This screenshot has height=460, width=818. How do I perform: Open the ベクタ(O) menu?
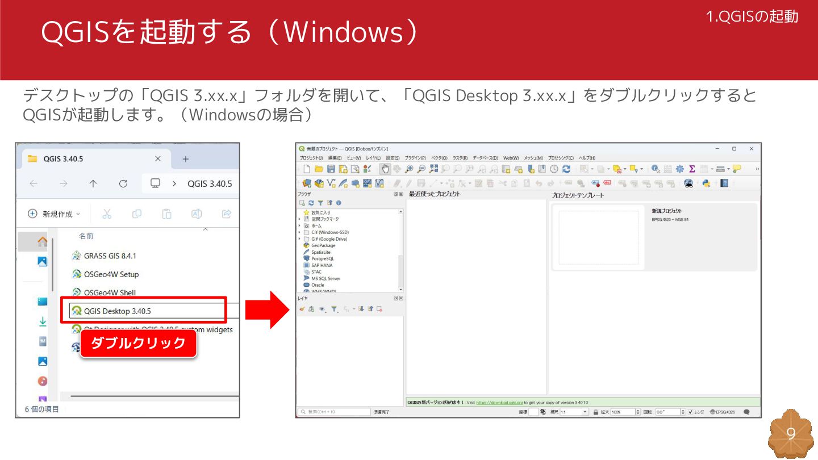pyautogui.click(x=439, y=158)
